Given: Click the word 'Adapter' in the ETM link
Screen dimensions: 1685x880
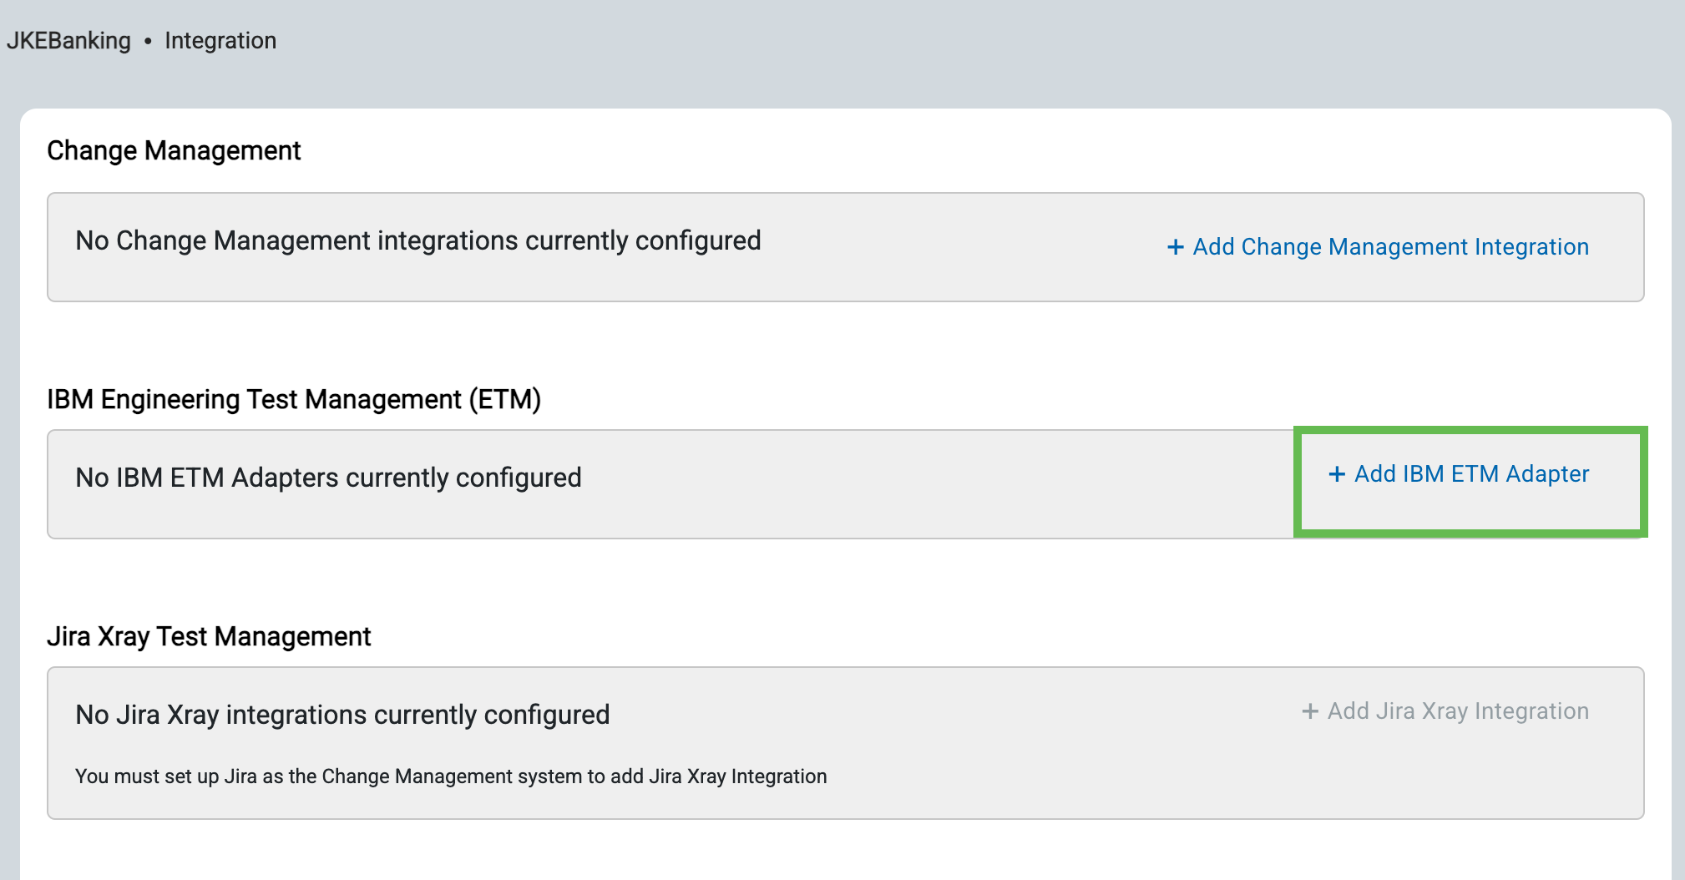Looking at the screenshot, I should point(1547,474).
